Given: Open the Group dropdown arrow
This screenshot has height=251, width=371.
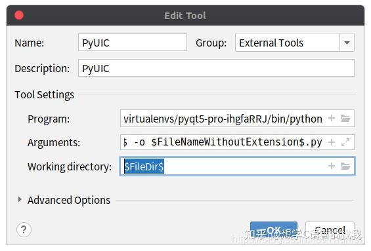Looking at the screenshot, I should coord(347,43).
